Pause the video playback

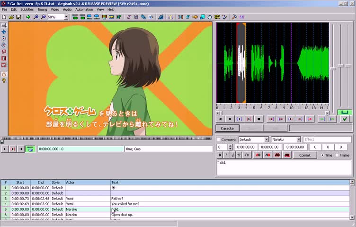coord(21,149)
